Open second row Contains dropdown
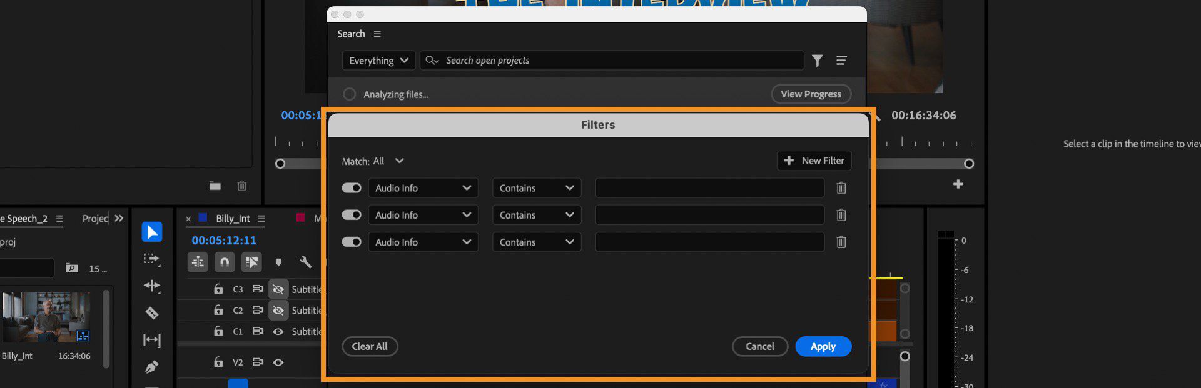 coord(537,215)
